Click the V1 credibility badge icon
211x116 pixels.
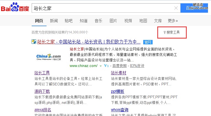106,66
